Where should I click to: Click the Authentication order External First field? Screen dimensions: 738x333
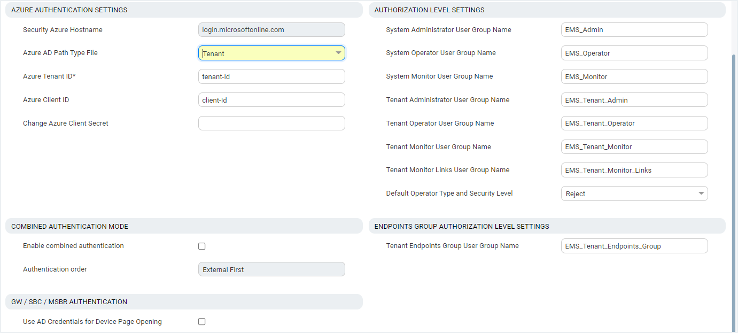tap(271, 269)
